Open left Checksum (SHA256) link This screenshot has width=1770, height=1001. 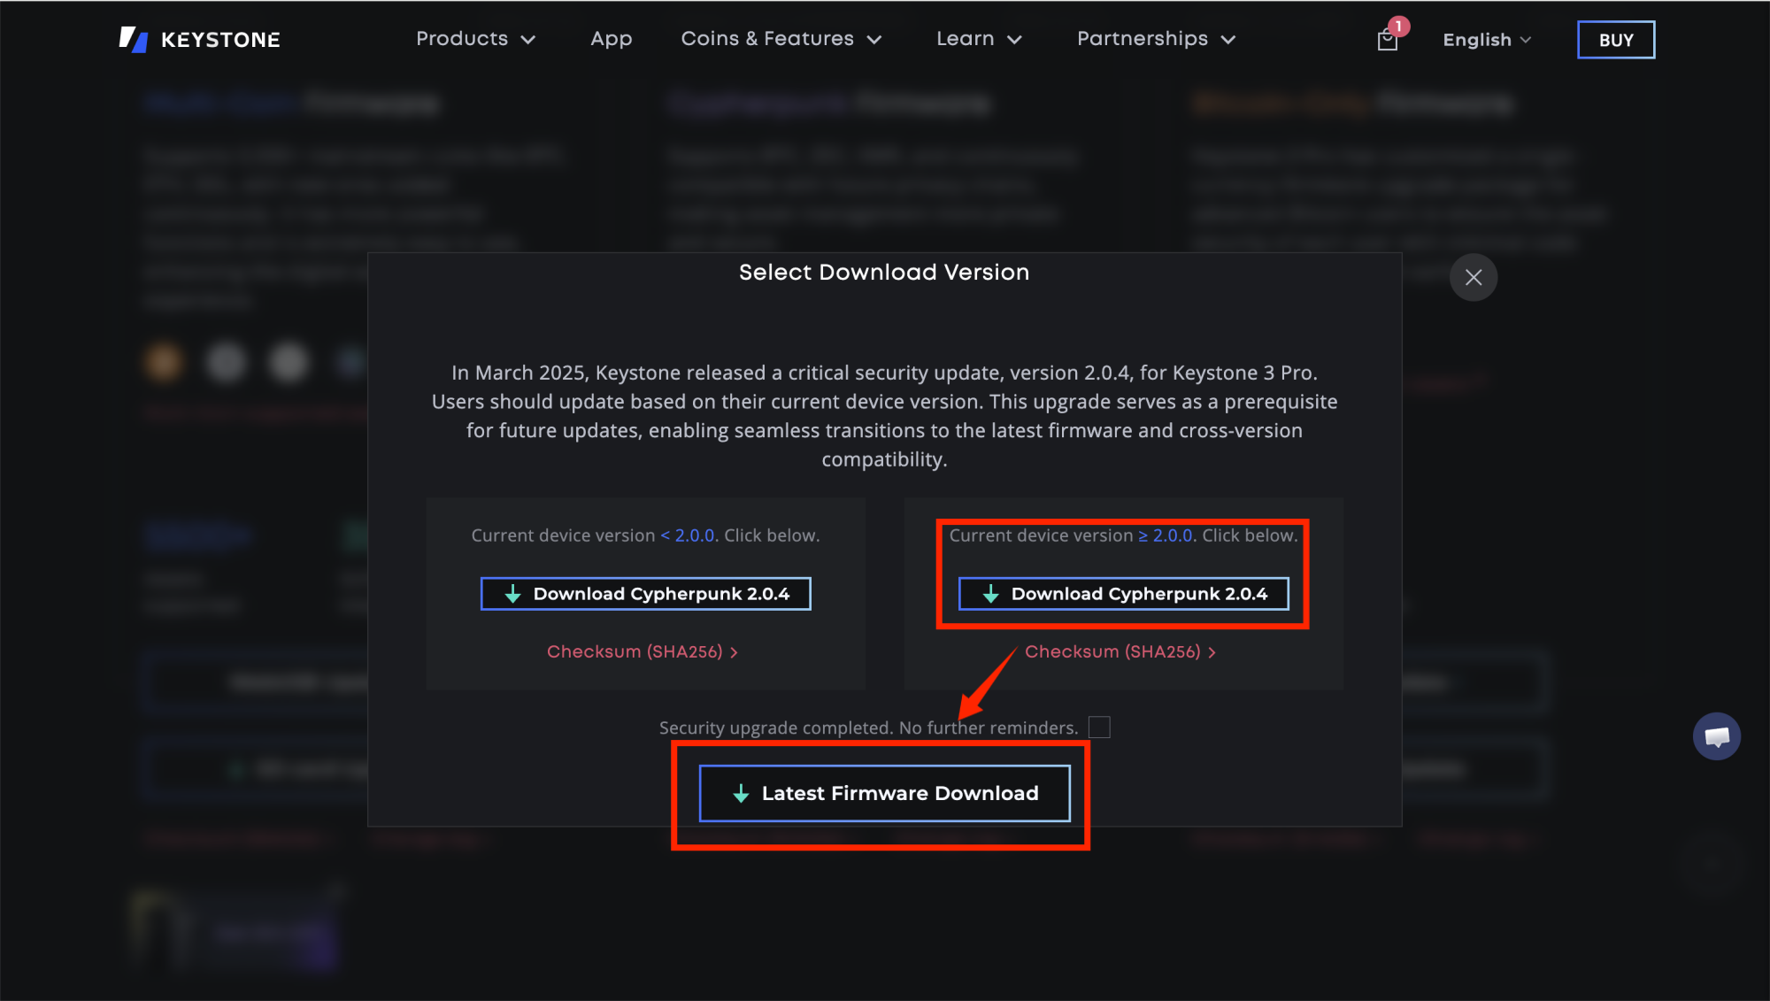pos(643,651)
